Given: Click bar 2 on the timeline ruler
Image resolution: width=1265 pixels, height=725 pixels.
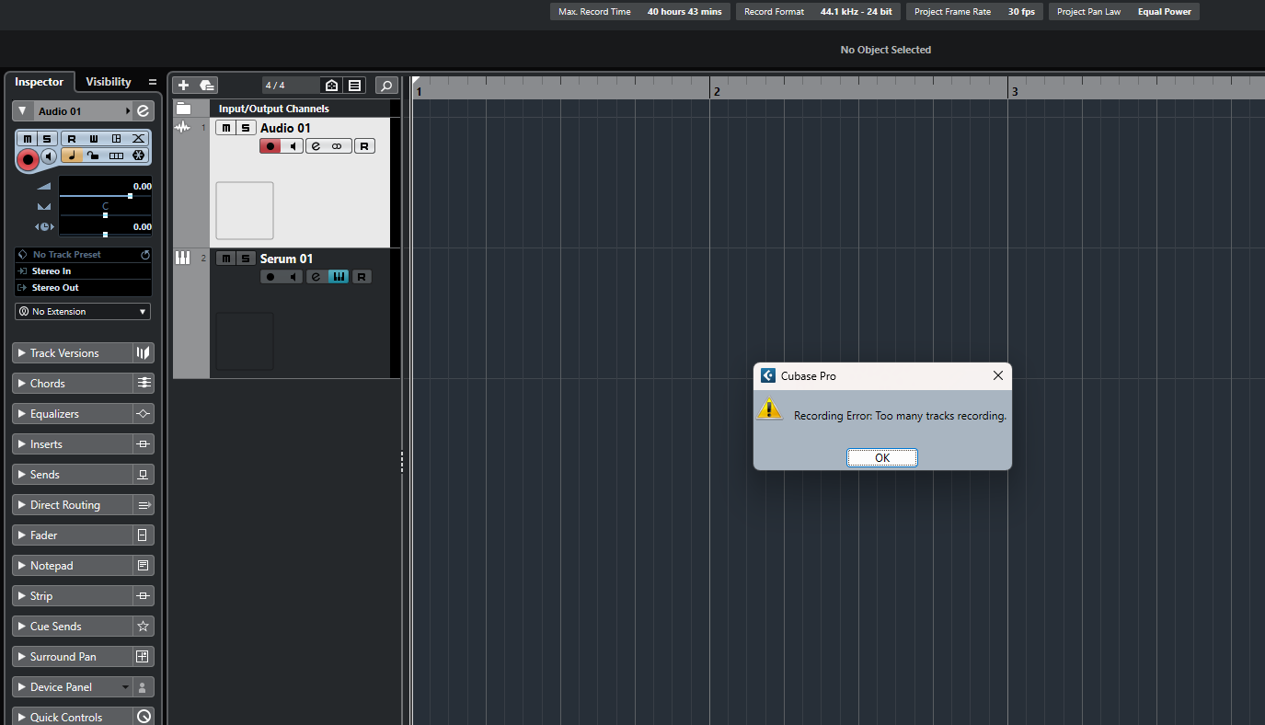Looking at the screenshot, I should click(717, 91).
